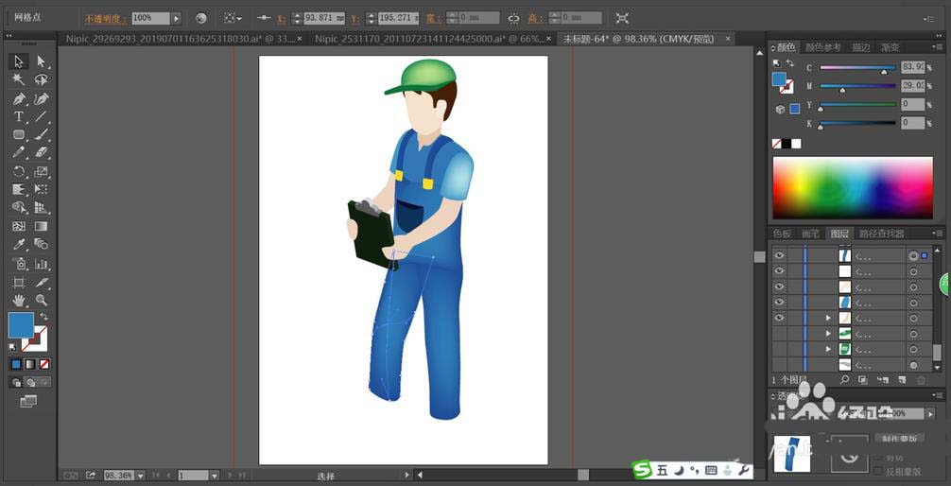Screen dimensions: 951x486
Task: Open the opacity 100% dropdown arrow
Action: [x=176, y=18]
